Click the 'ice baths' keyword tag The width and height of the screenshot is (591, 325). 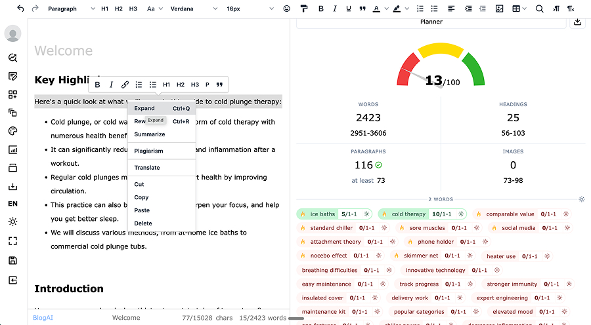click(x=334, y=214)
